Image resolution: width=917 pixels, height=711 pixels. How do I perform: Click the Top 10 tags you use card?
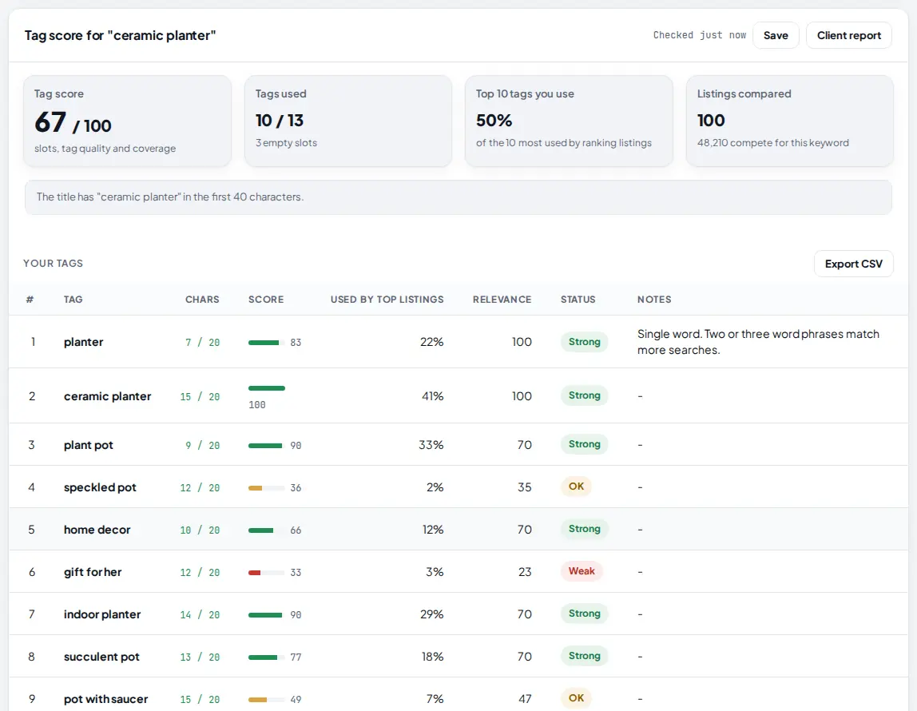coord(569,121)
